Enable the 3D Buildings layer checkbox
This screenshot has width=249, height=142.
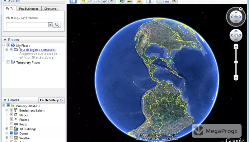tap(11, 128)
